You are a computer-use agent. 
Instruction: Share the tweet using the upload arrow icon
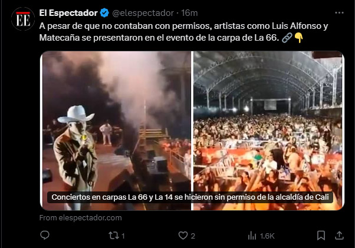point(339,236)
